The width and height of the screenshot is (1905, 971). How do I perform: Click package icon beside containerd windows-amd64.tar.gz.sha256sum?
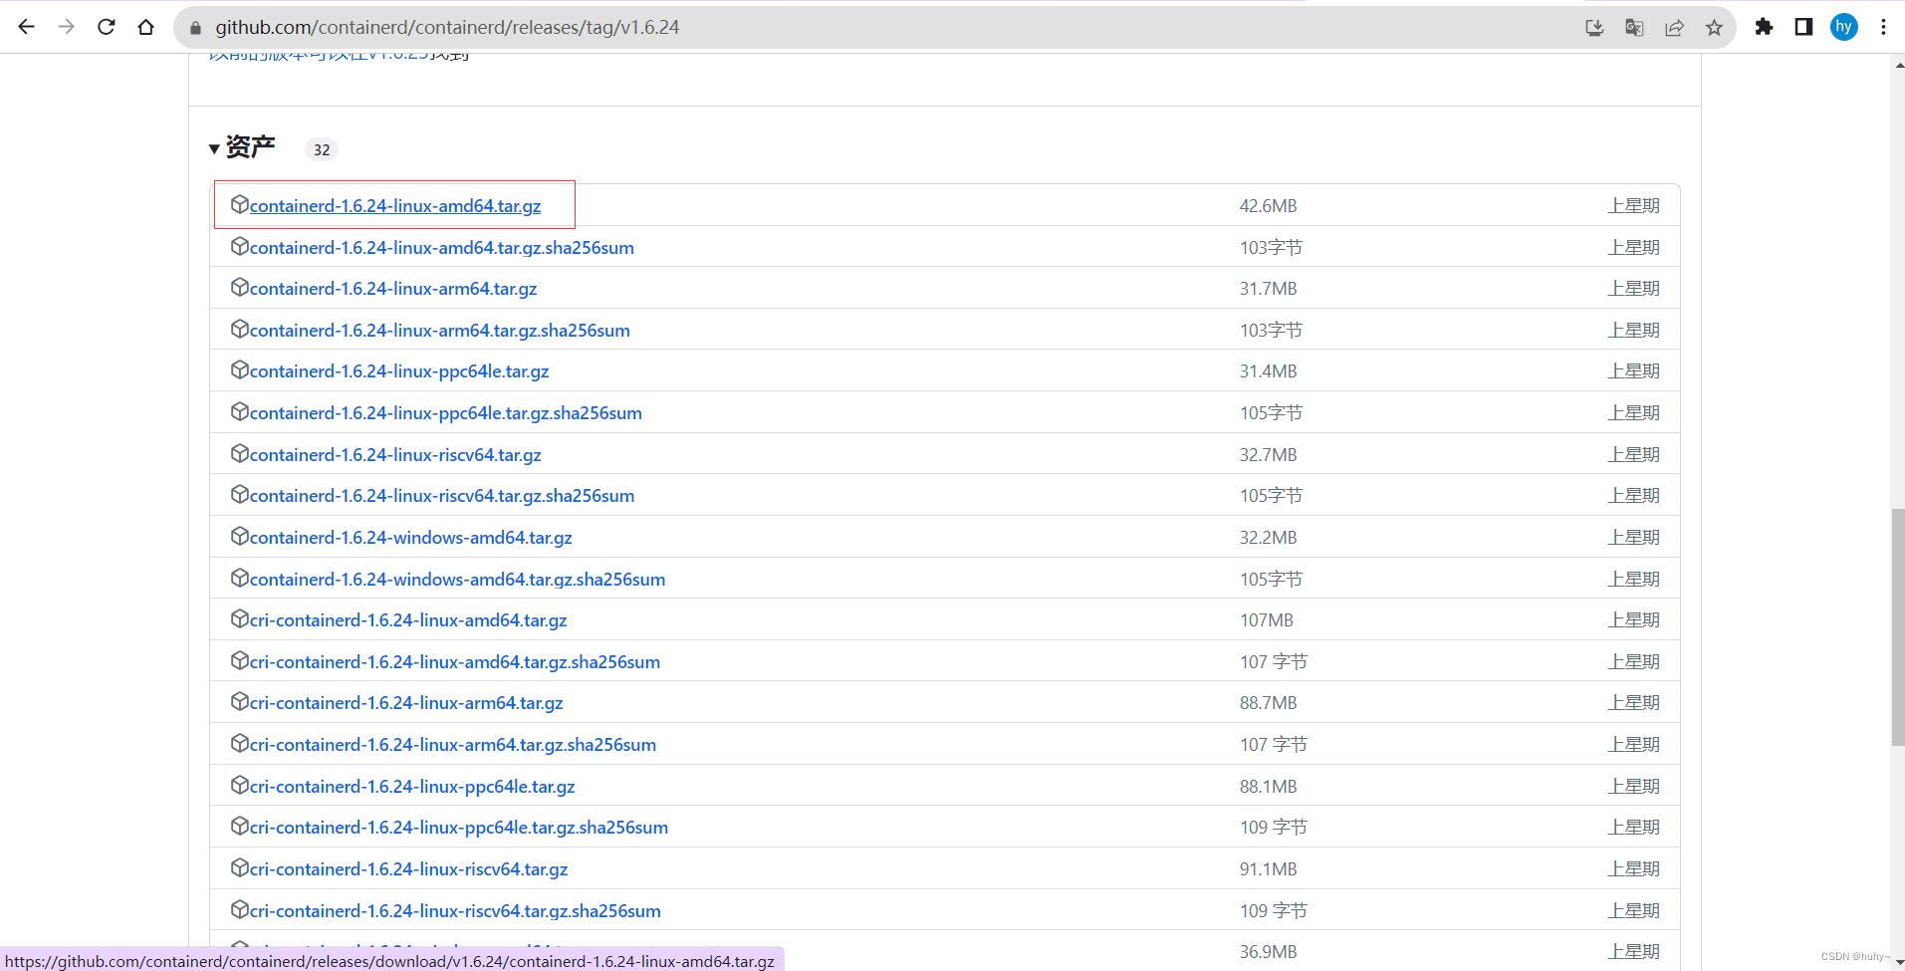(x=239, y=578)
